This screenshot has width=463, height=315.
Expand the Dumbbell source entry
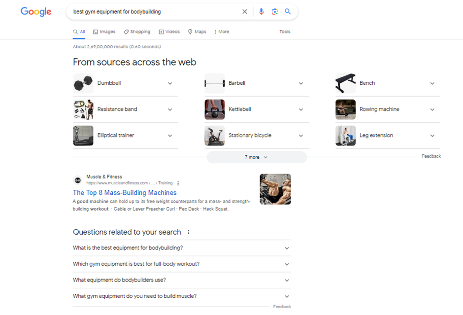[170, 83]
